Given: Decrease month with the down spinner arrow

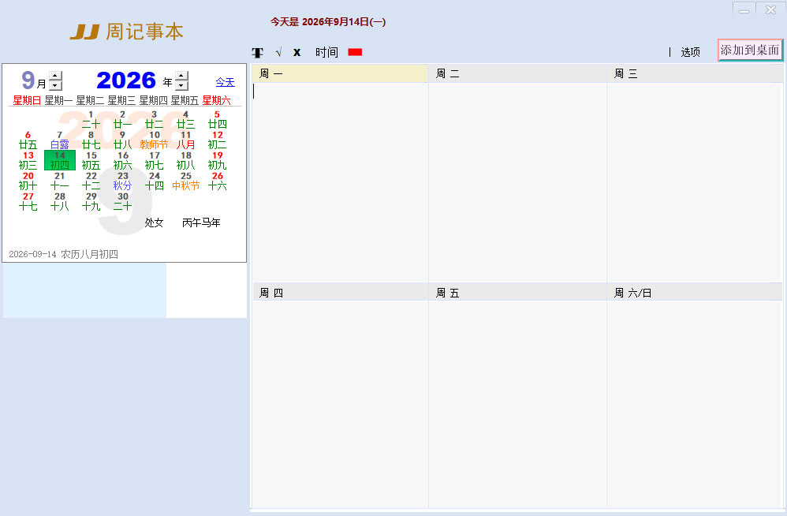Looking at the screenshot, I should click(x=56, y=85).
